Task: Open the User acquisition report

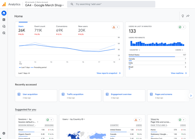Action: click(x=30, y=94)
